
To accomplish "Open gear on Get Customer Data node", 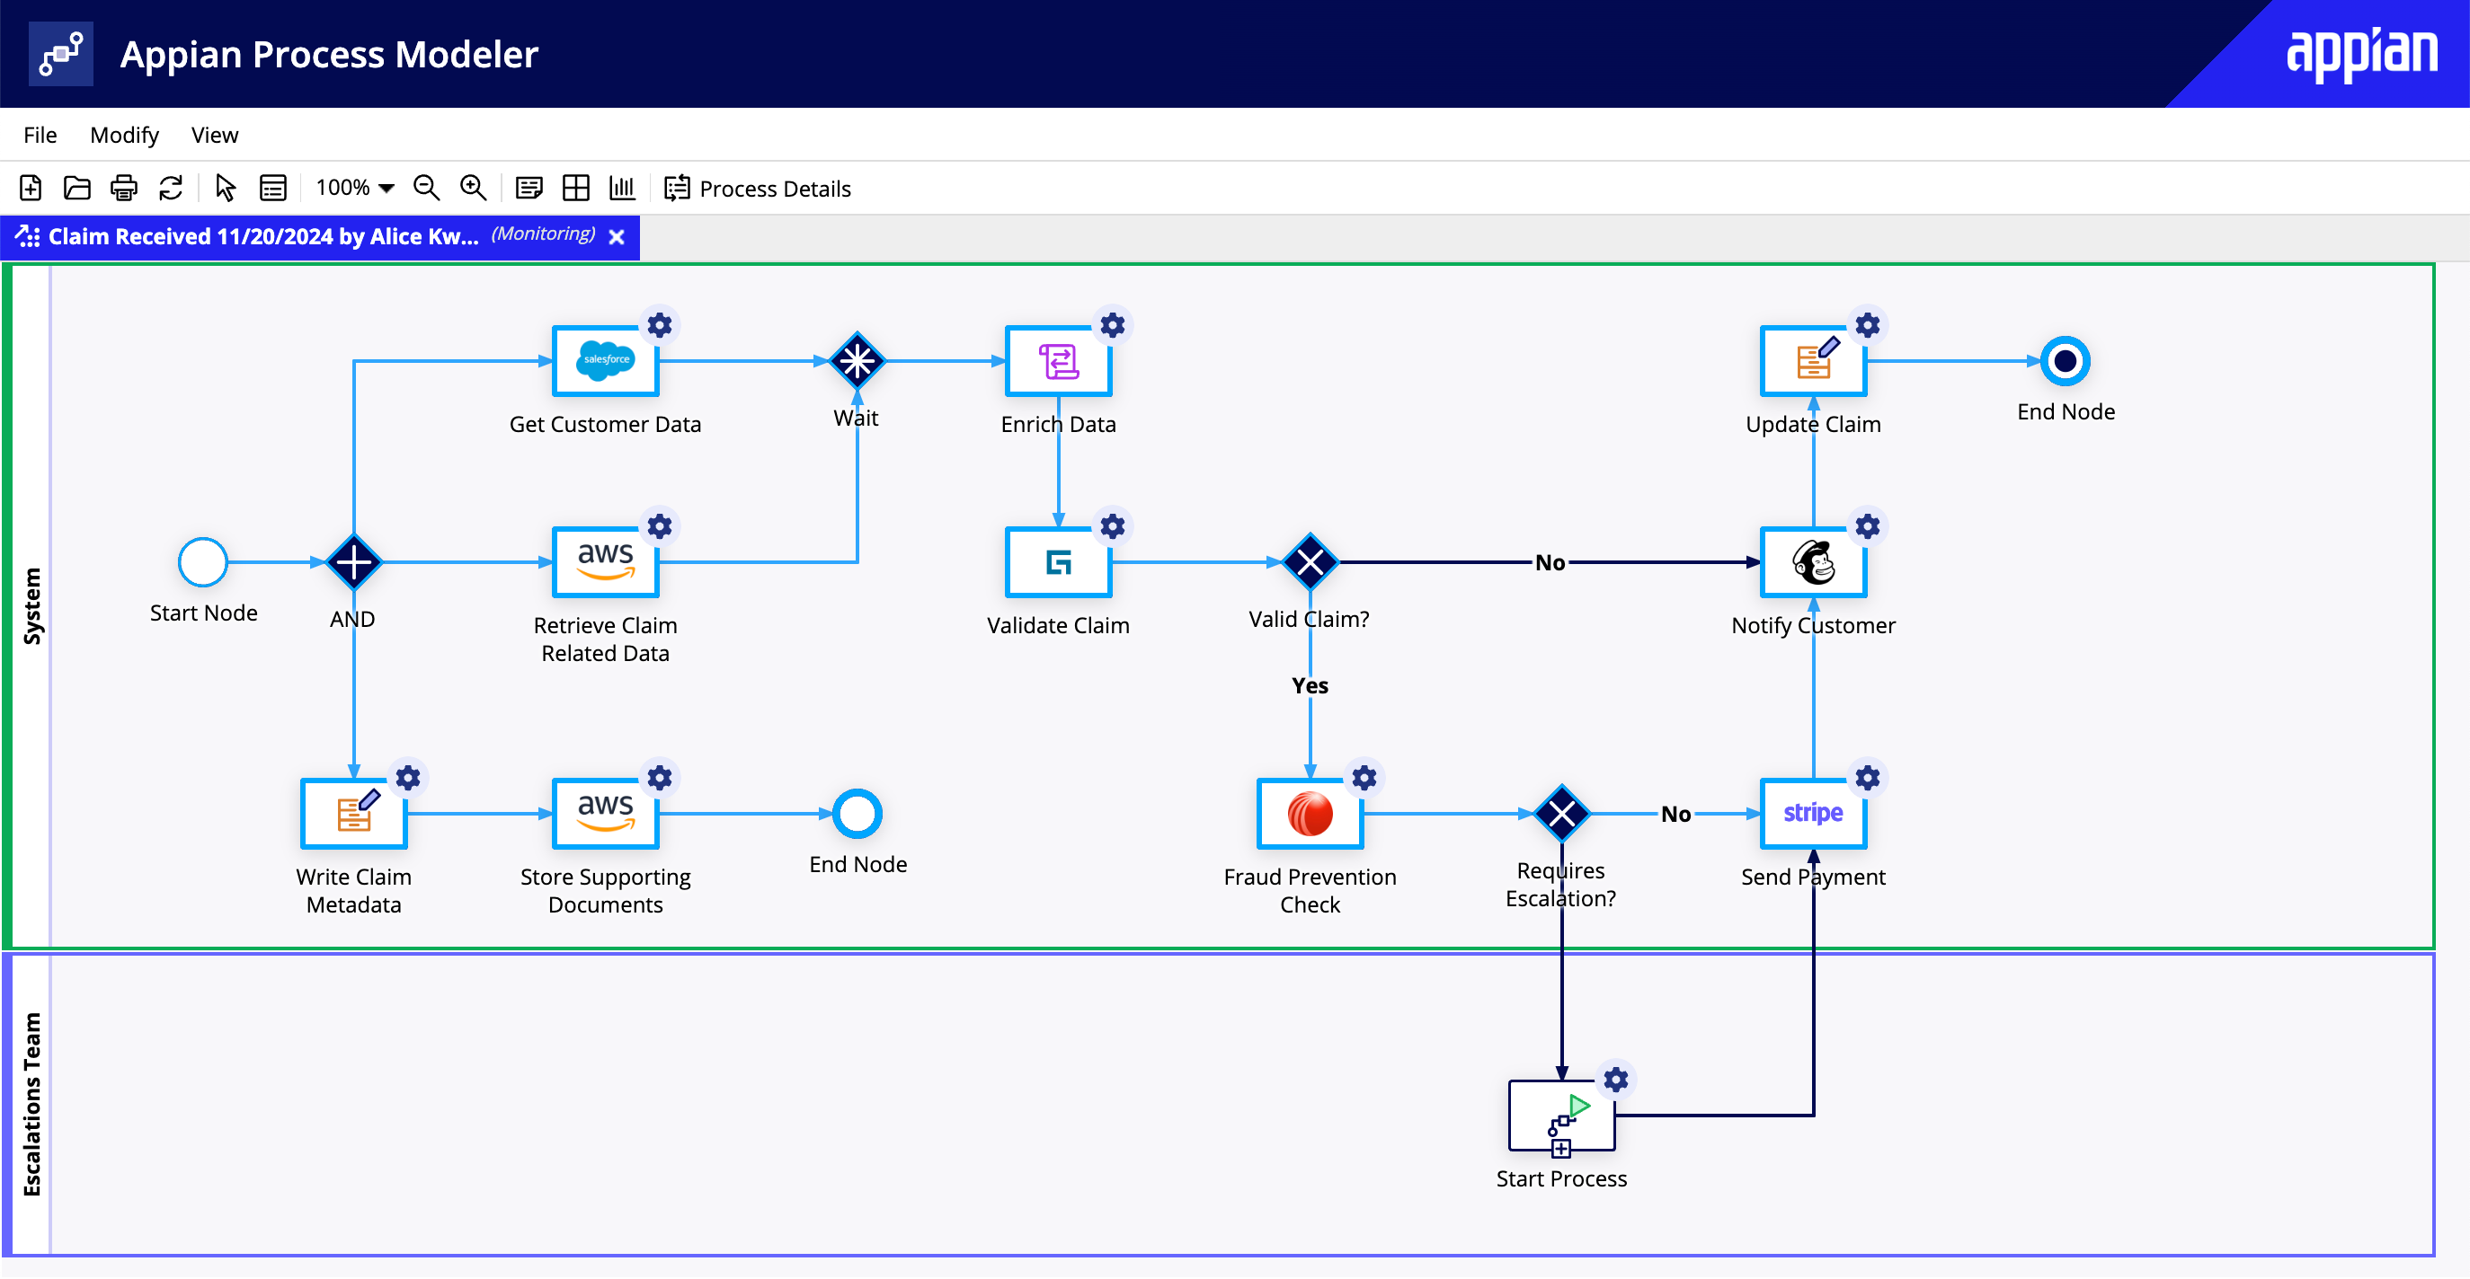I will [x=660, y=326].
